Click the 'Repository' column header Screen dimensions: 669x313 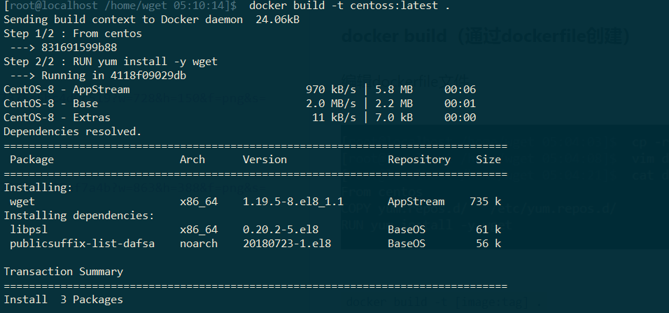coord(419,159)
